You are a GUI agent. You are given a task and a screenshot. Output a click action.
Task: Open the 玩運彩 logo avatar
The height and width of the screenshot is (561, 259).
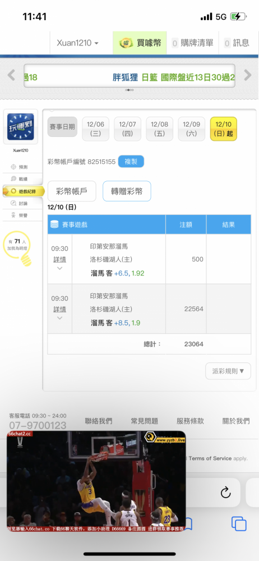(20, 127)
